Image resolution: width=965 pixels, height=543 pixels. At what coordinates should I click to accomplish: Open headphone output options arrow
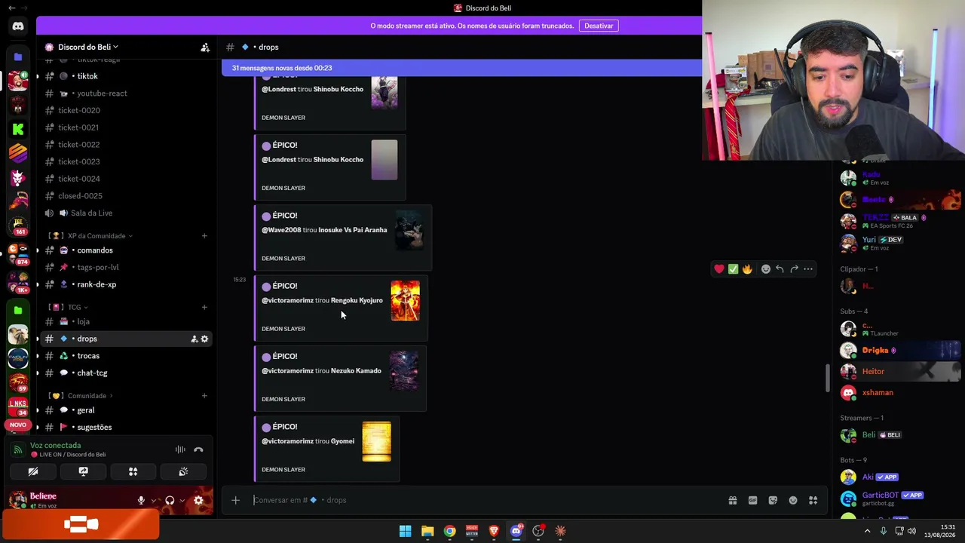182,500
